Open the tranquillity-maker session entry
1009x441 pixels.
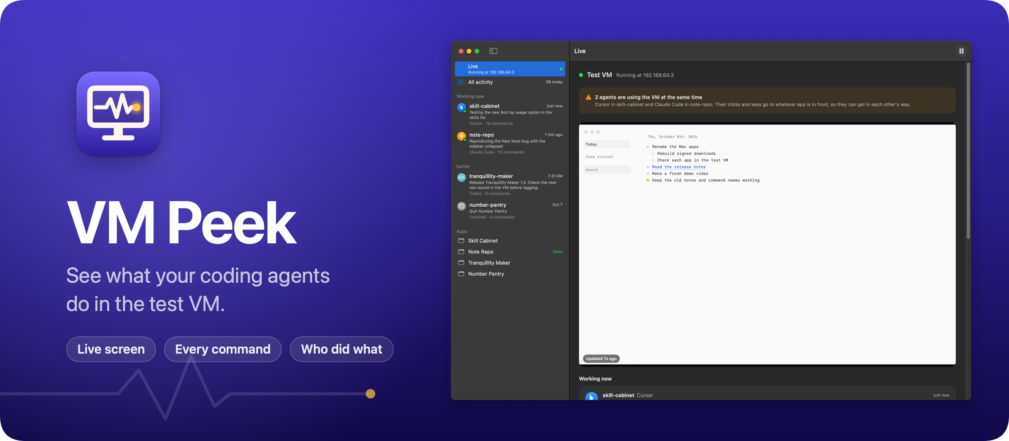510,185
